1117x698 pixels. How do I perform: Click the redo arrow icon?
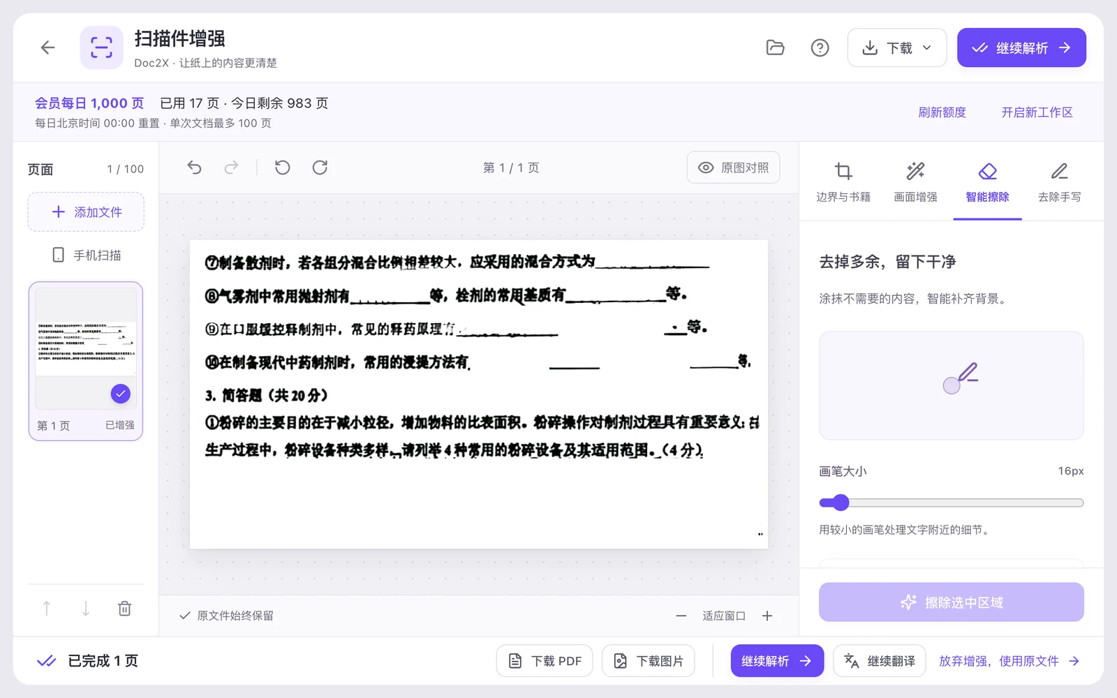(231, 168)
